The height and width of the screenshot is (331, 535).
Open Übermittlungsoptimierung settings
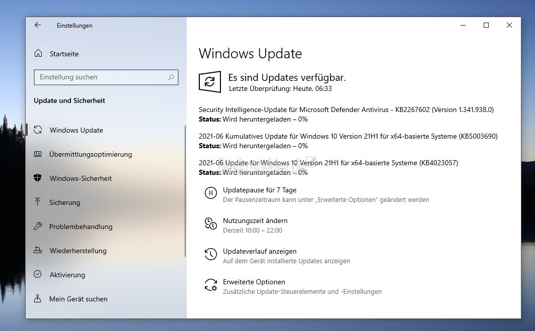[91, 154]
